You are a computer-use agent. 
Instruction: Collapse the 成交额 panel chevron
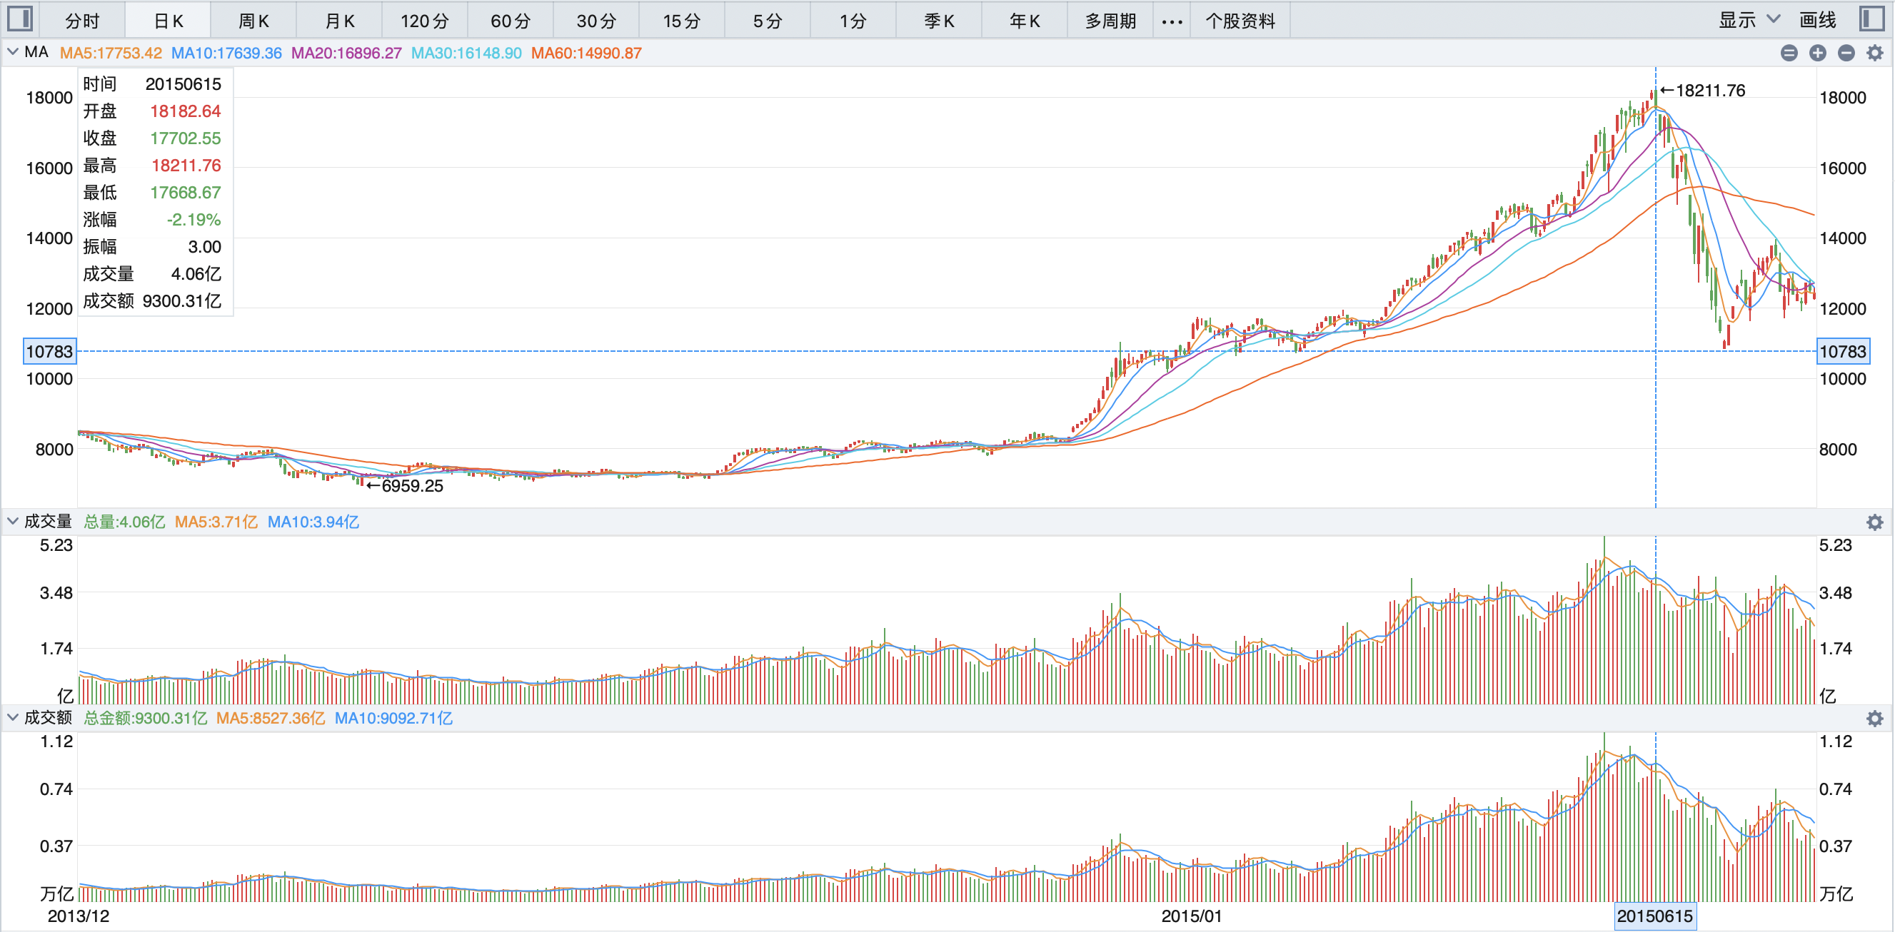point(13,716)
